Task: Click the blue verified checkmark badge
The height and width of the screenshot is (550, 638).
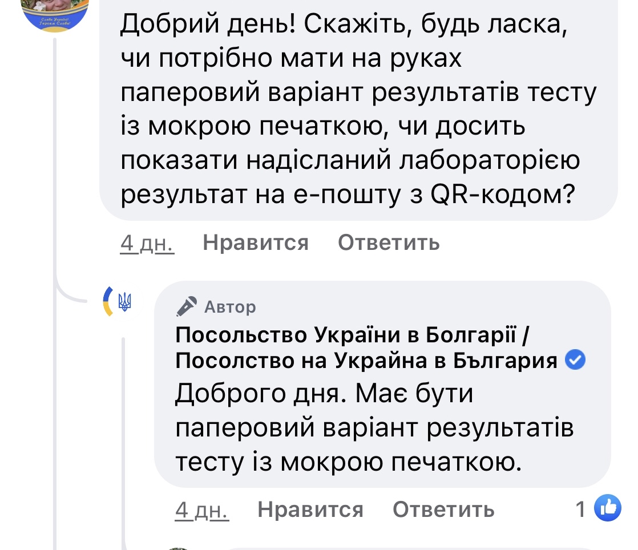Action: point(575,360)
